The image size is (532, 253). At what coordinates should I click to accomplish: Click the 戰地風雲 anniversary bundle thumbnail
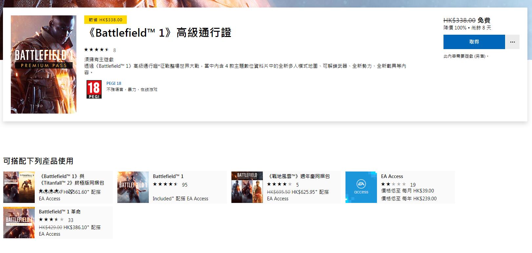coord(247,187)
